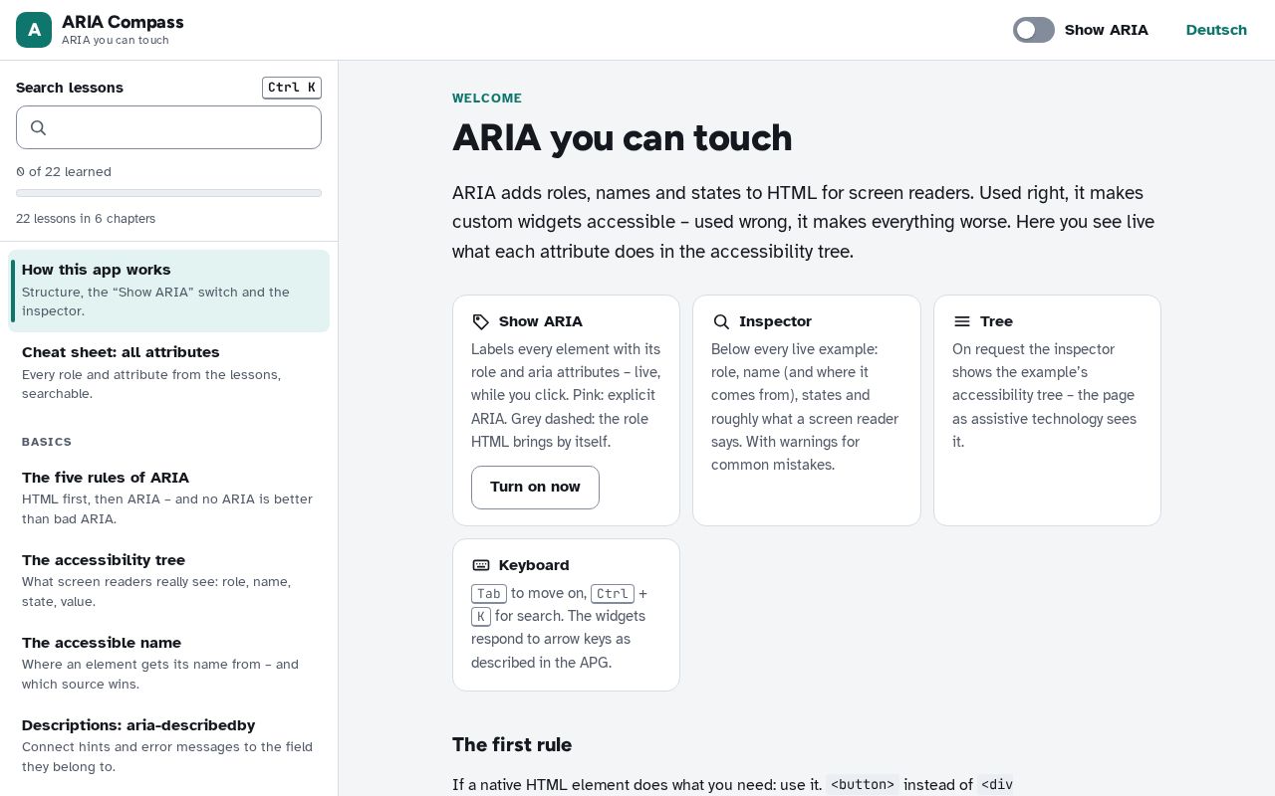Switch language to Deutsch

pyautogui.click(x=1216, y=30)
